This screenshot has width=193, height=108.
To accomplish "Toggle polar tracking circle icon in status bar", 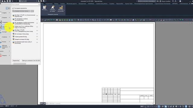I will click(148, 106).
